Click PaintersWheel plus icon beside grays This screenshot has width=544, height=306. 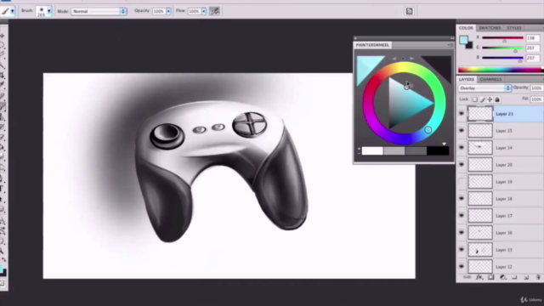pyautogui.click(x=359, y=149)
